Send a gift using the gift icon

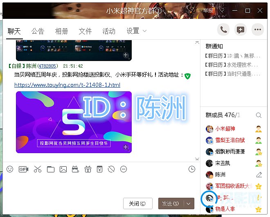pos(88,169)
